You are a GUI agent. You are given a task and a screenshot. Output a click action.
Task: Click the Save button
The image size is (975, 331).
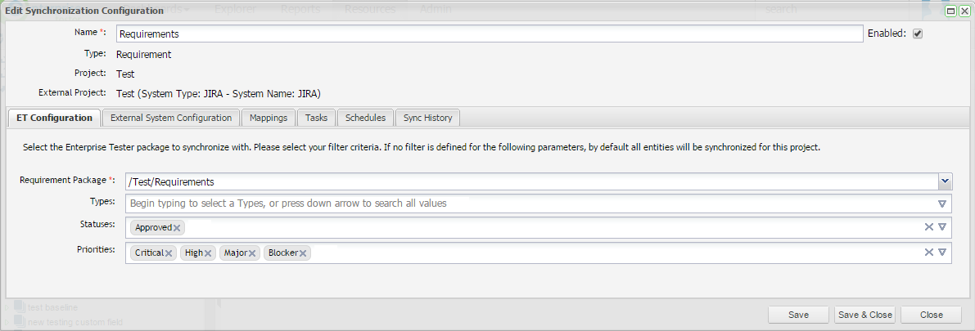[798, 315]
